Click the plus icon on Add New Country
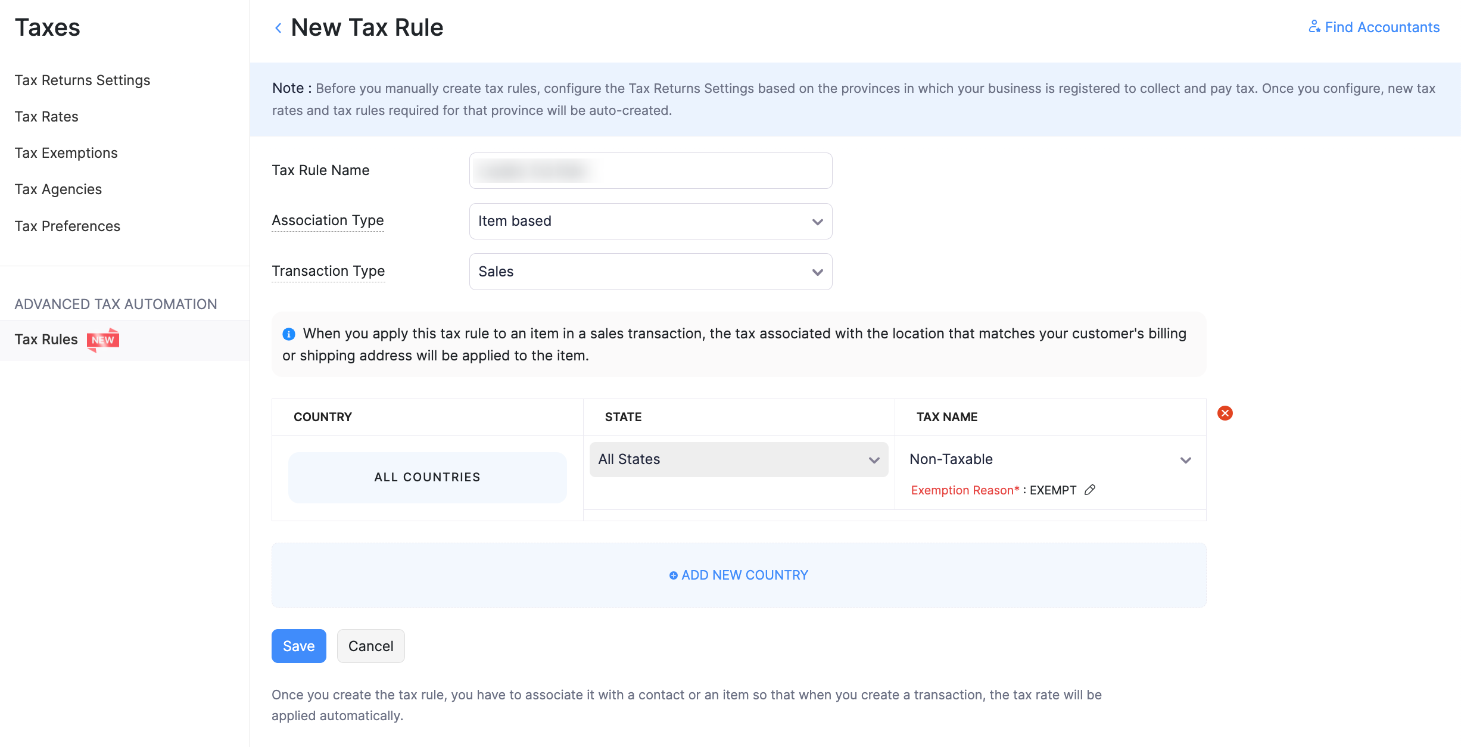The height and width of the screenshot is (747, 1461). tap(673, 575)
